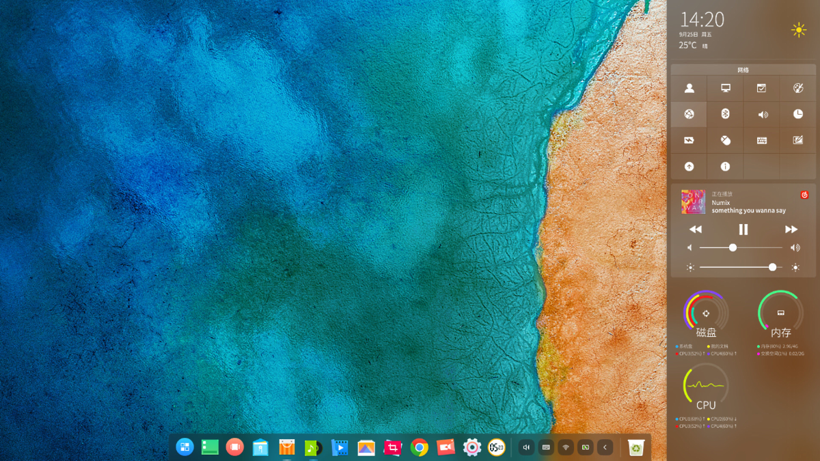Open the System Information icon
This screenshot has height=461, width=820.
point(725,167)
